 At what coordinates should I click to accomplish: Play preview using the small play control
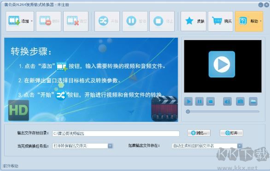pos(188,102)
